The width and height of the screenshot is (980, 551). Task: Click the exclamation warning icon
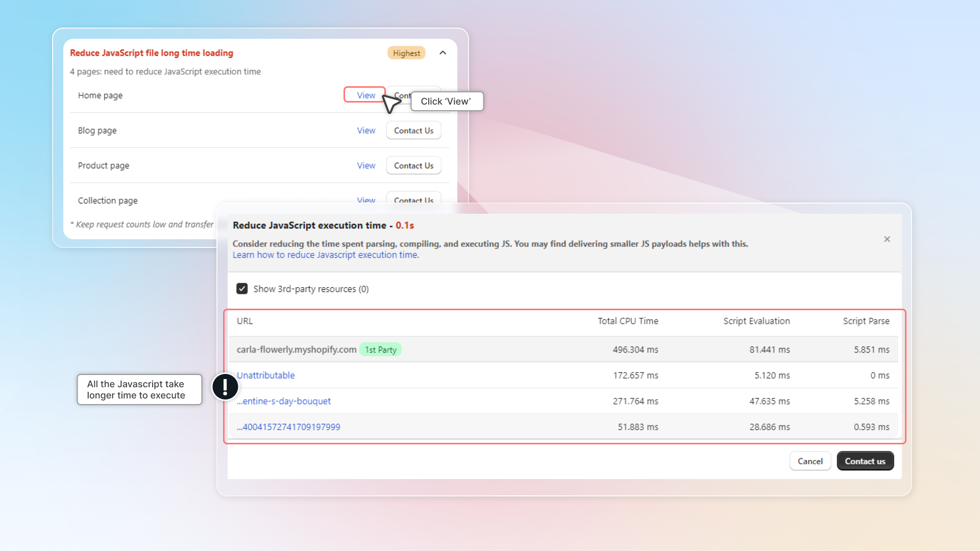click(225, 387)
